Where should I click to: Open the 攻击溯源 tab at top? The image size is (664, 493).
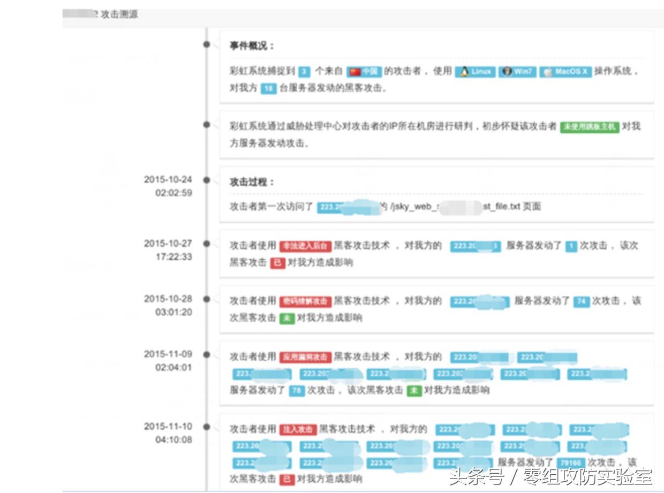(120, 14)
